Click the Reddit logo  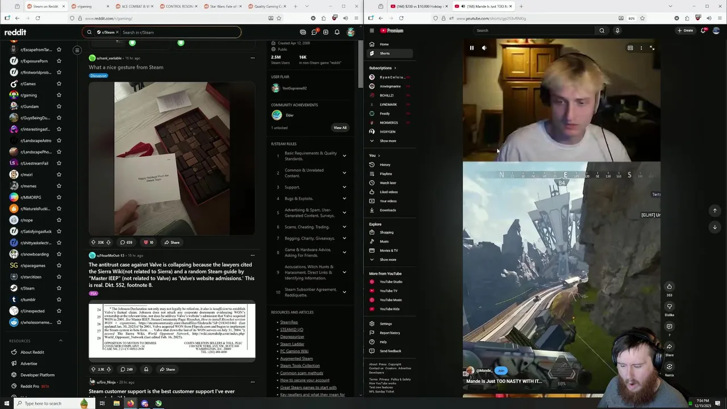(x=15, y=32)
